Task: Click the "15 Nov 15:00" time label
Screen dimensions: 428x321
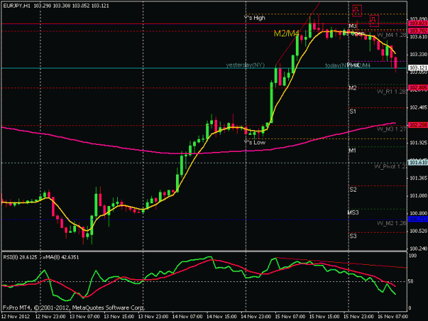Action: pos(325,317)
